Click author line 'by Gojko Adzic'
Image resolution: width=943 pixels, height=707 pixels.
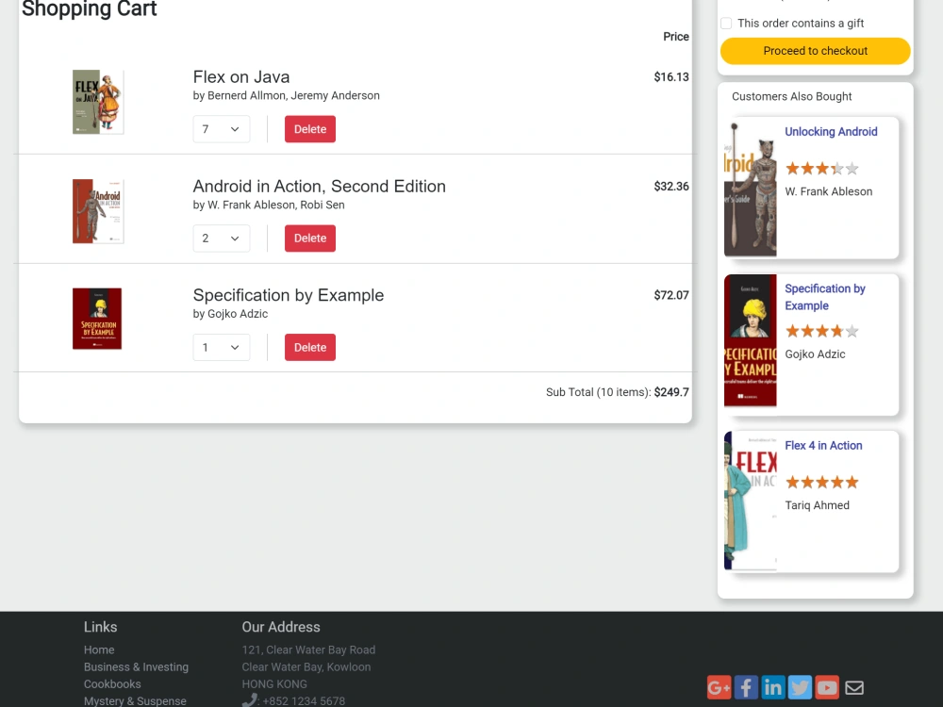point(230,314)
